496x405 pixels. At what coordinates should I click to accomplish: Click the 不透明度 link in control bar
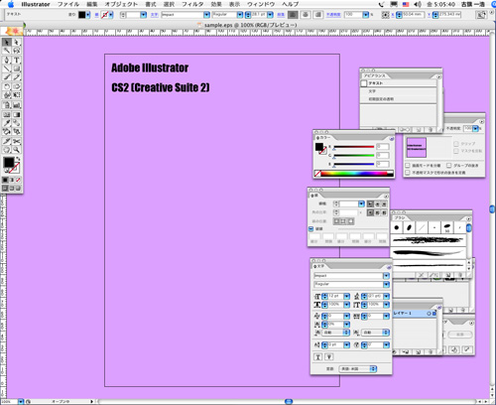pos(333,15)
